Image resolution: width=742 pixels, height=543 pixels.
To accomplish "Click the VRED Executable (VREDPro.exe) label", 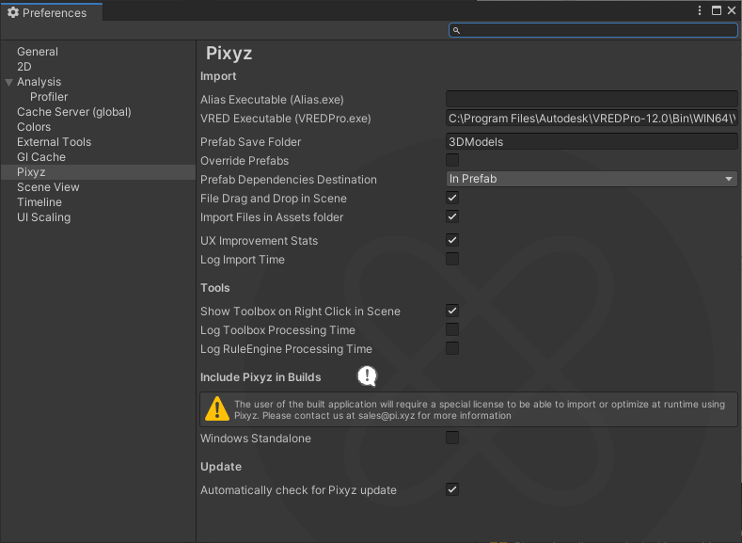I will tap(285, 119).
